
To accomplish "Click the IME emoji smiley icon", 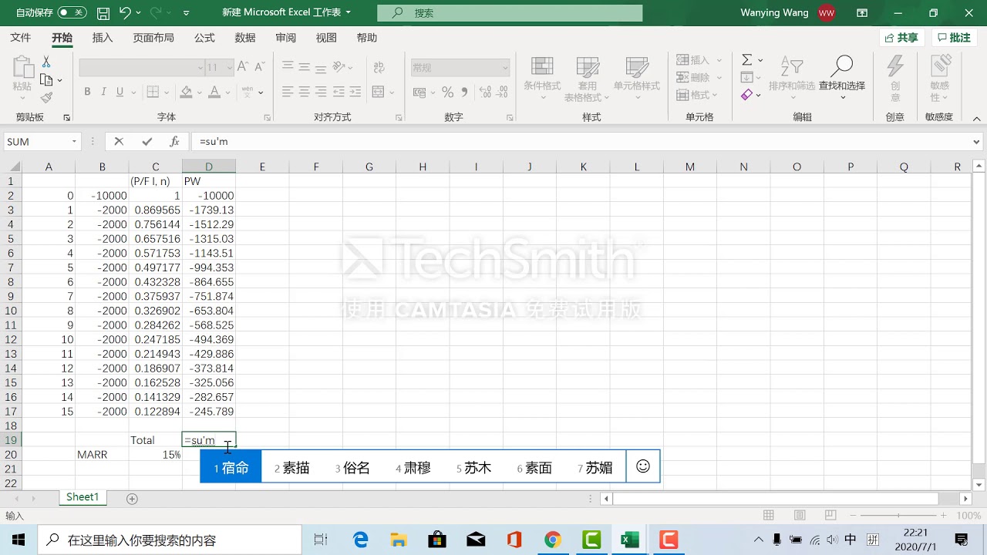I will 643,467.
